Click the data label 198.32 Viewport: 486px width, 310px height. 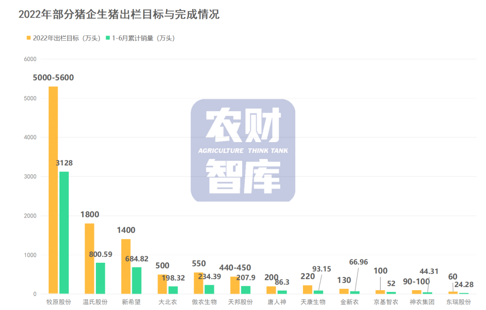point(173,278)
